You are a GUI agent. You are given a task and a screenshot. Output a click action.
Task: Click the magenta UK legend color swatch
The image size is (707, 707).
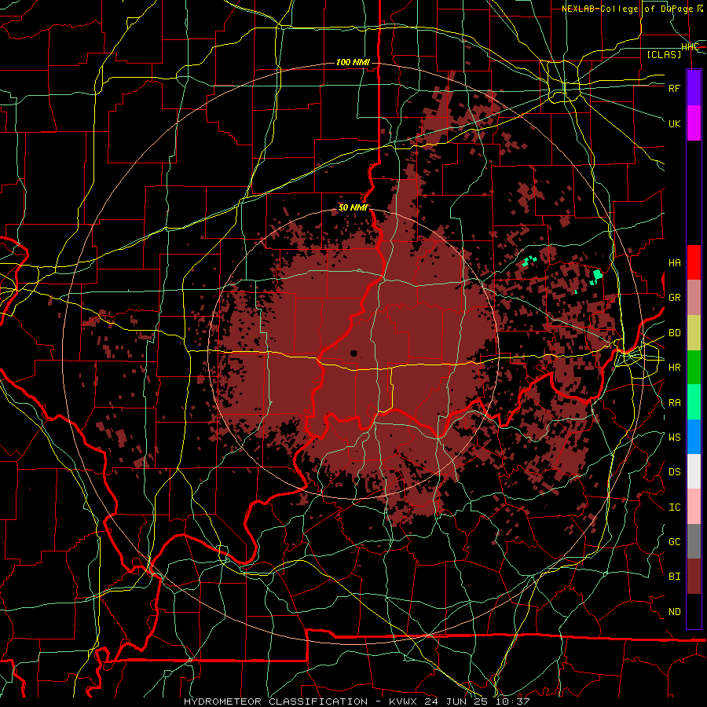tap(694, 123)
